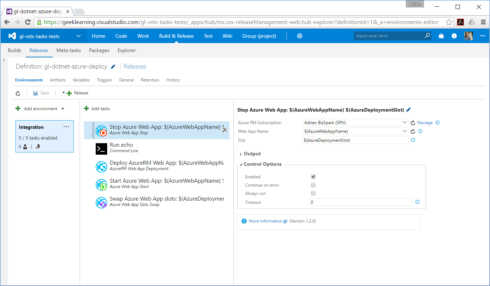
Task: Click the search magnifier icon
Action: click(x=427, y=36)
